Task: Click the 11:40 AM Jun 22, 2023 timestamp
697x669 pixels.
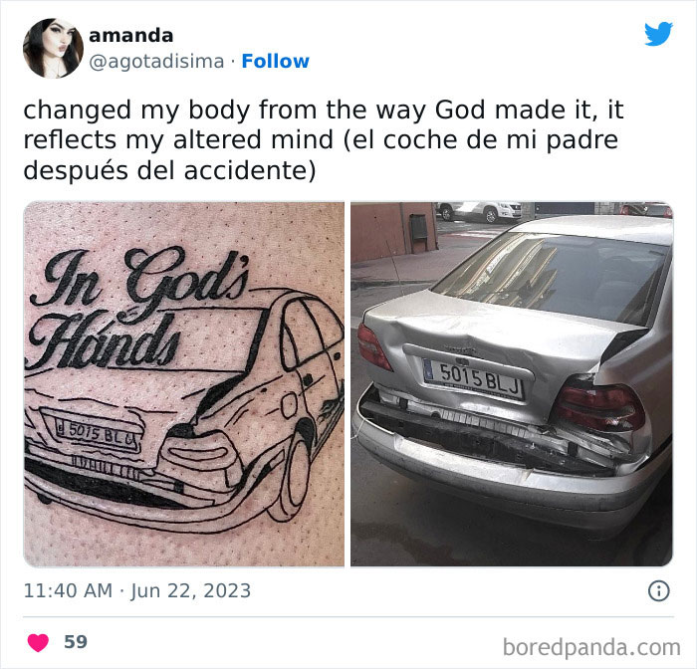Action: click(137, 591)
